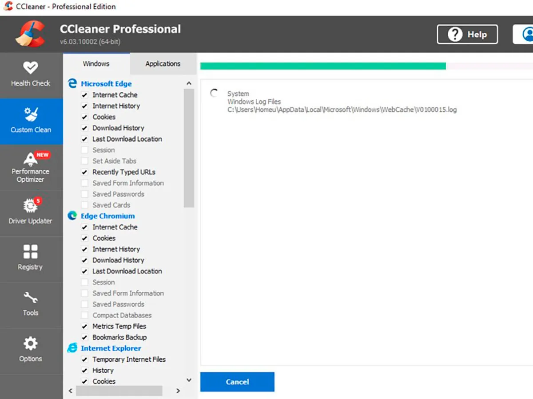Uncheck Cookies under Internet Explorer

click(84, 381)
